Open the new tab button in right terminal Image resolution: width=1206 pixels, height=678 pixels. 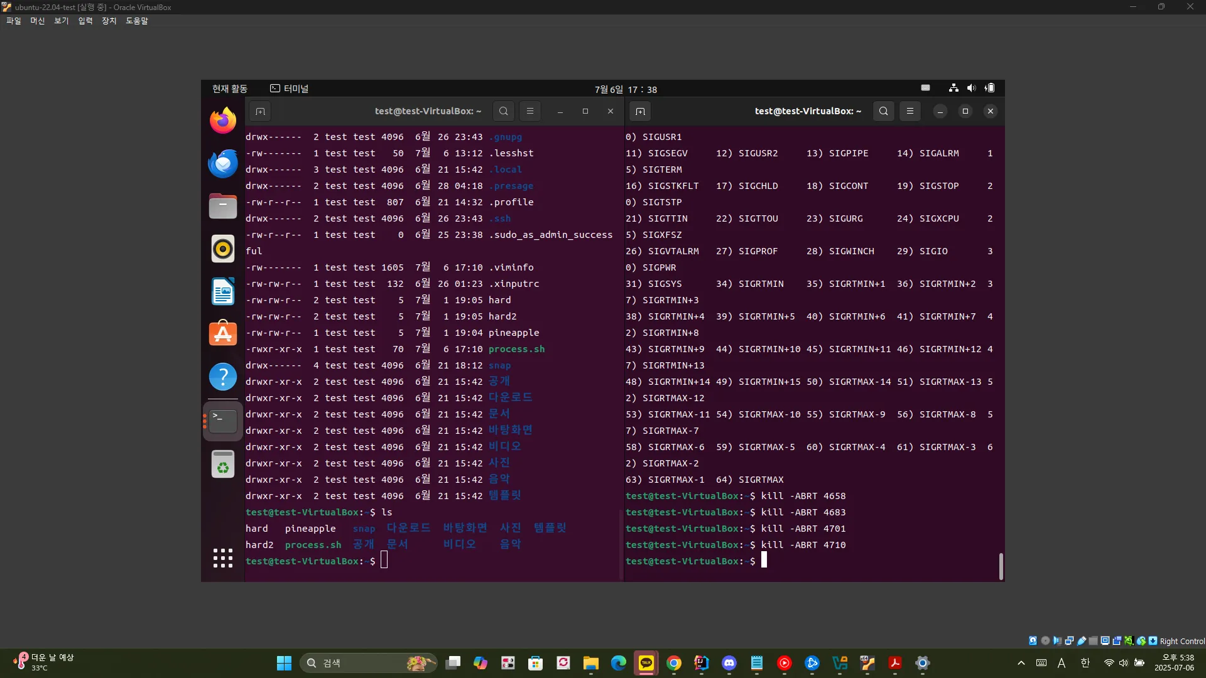(x=640, y=111)
